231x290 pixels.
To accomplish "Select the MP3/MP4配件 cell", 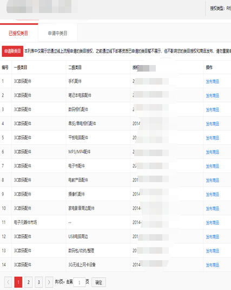I will coord(80,152).
